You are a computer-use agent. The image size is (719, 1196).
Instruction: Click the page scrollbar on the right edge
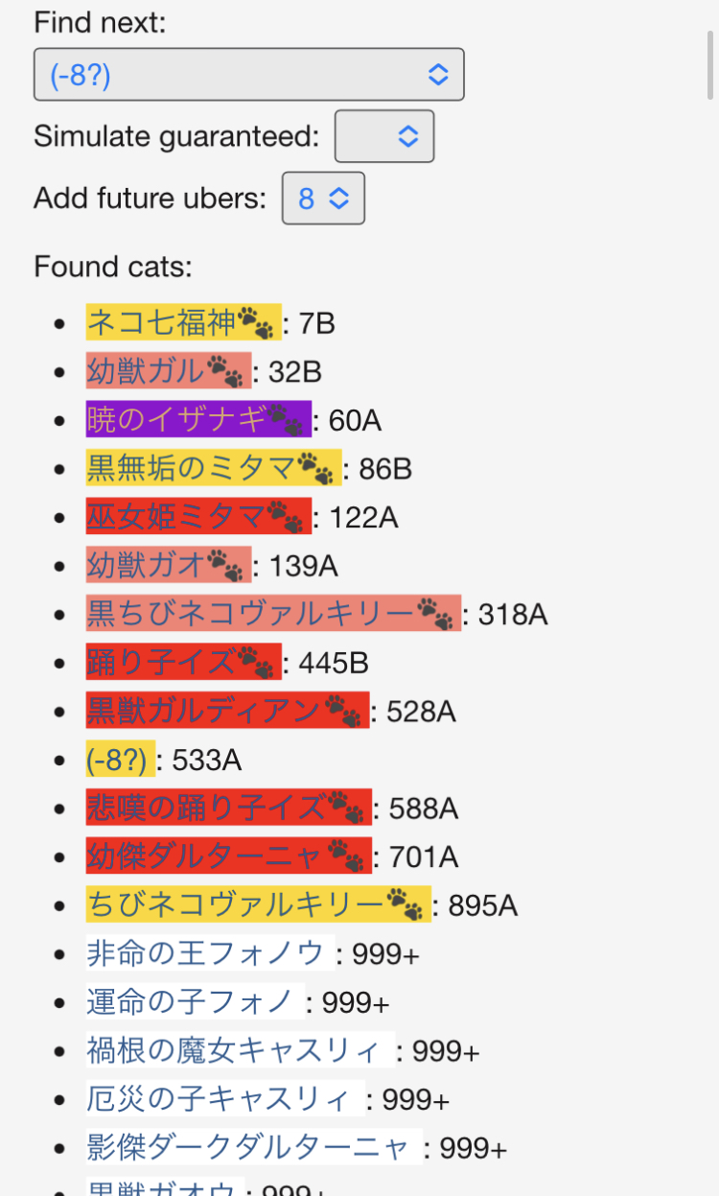(x=710, y=62)
